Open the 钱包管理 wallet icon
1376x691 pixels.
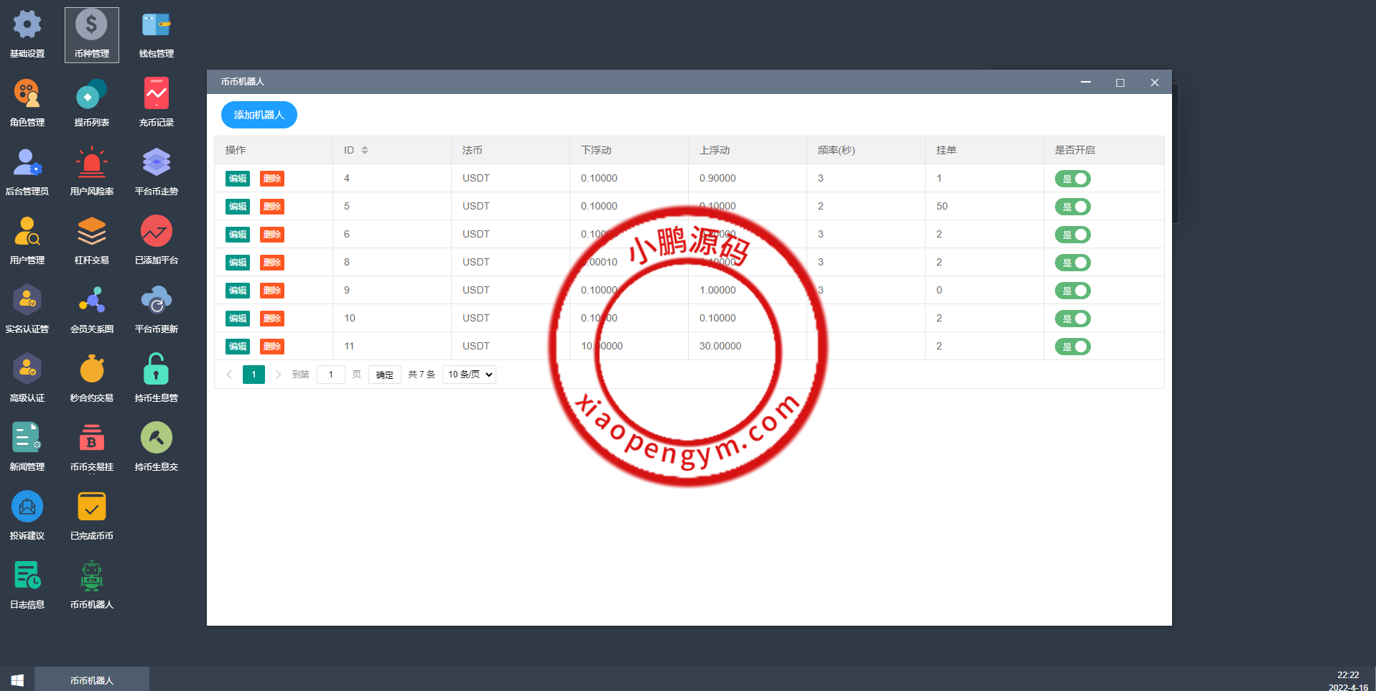(x=156, y=26)
